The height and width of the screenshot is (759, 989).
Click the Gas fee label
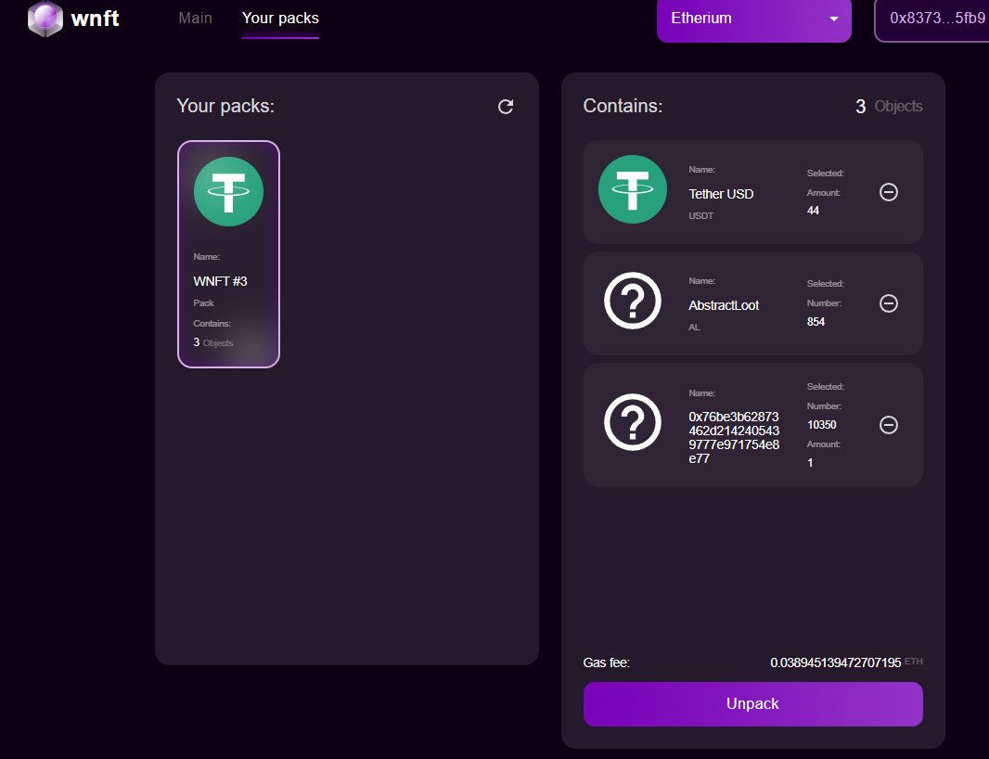click(606, 663)
